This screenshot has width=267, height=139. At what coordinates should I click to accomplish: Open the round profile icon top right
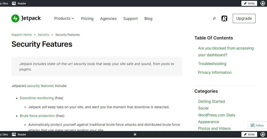(x=263, y=3)
